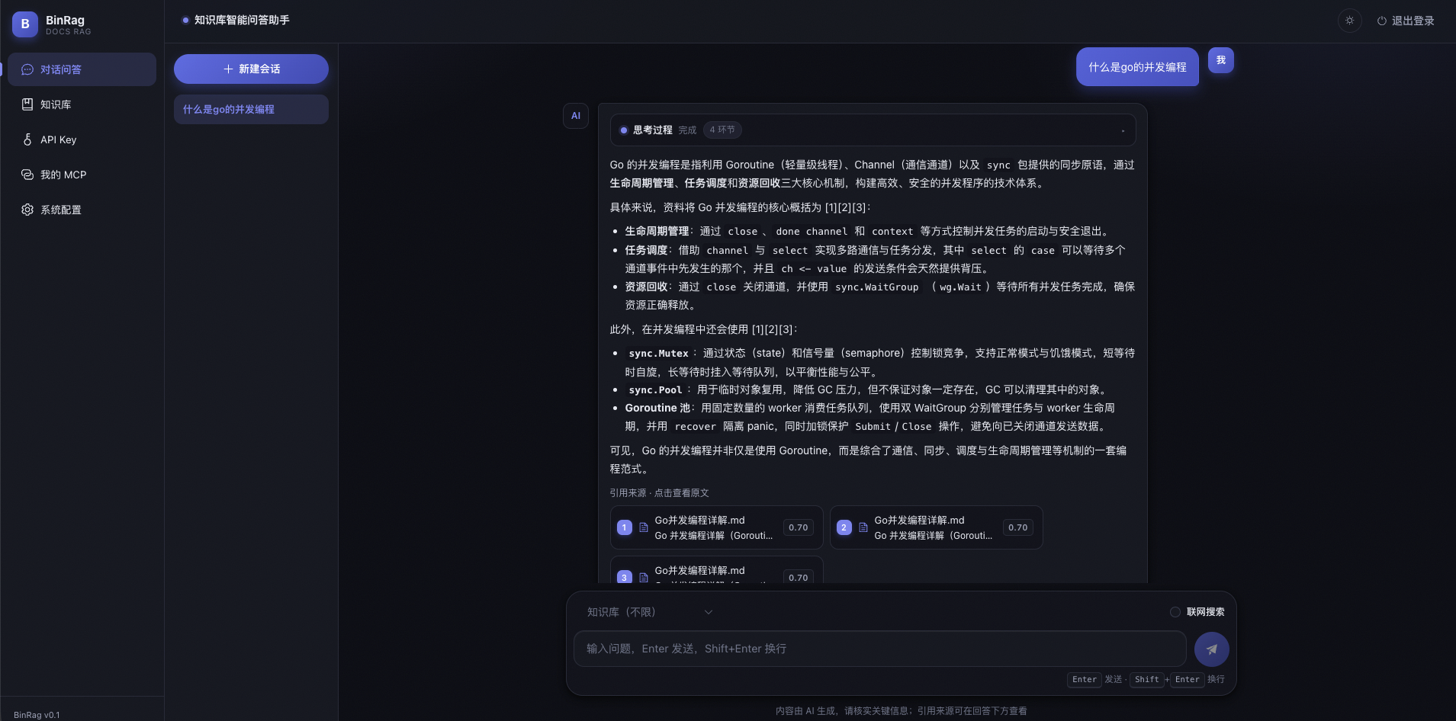Image resolution: width=1456 pixels, height=721 pixels.
Task: Open second citation card Go并发编程详解.md
Action: click(936, 527)
